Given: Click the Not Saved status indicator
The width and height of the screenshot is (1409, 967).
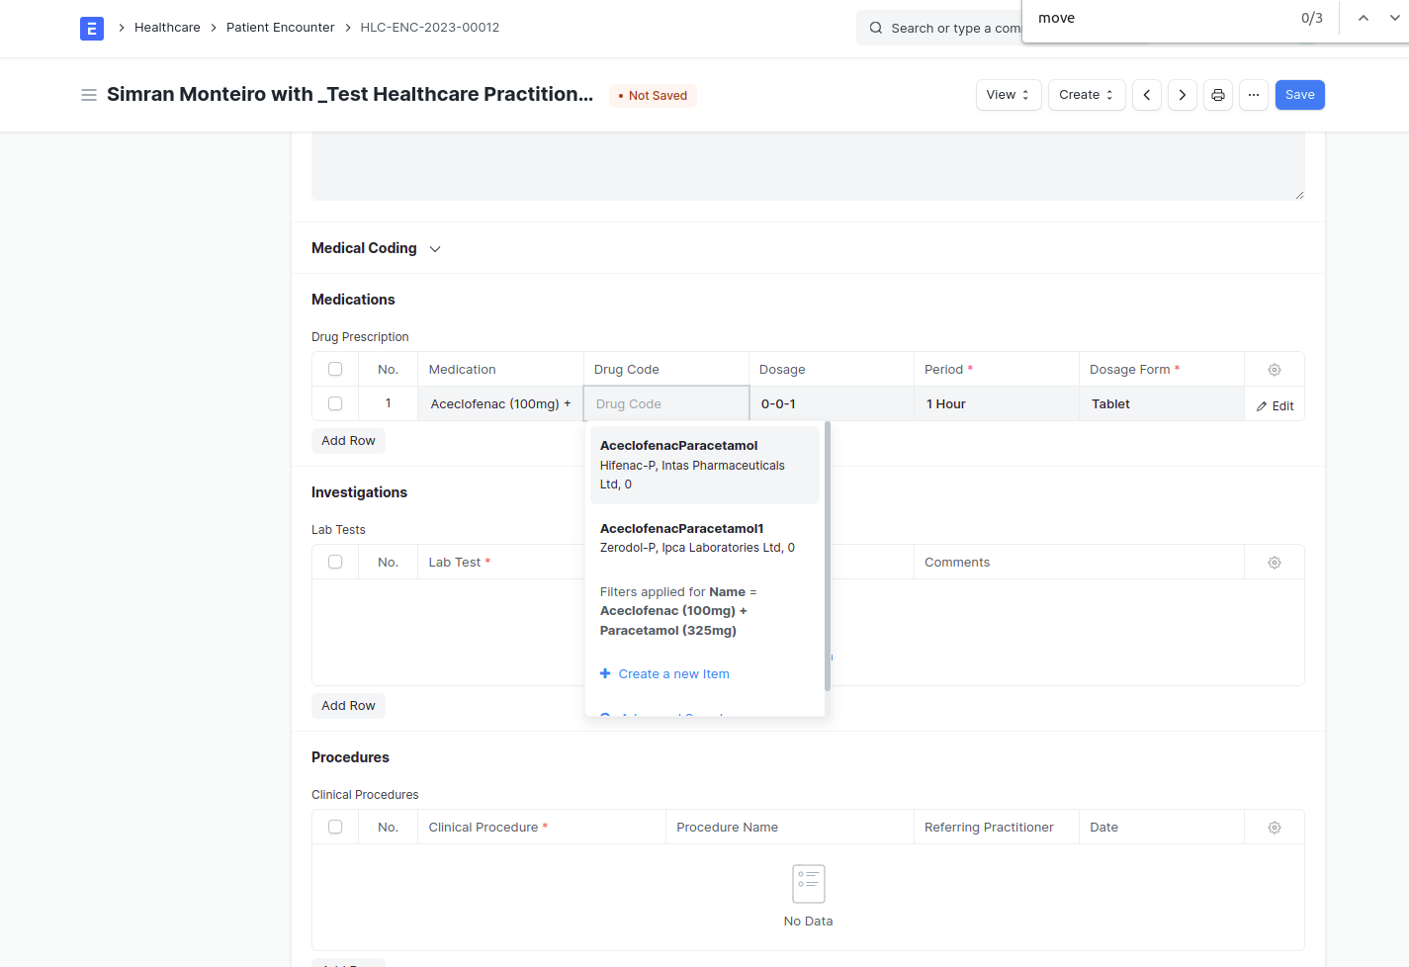Looking at the screenshot, I should pyautogui.click(x=653, y=96).
